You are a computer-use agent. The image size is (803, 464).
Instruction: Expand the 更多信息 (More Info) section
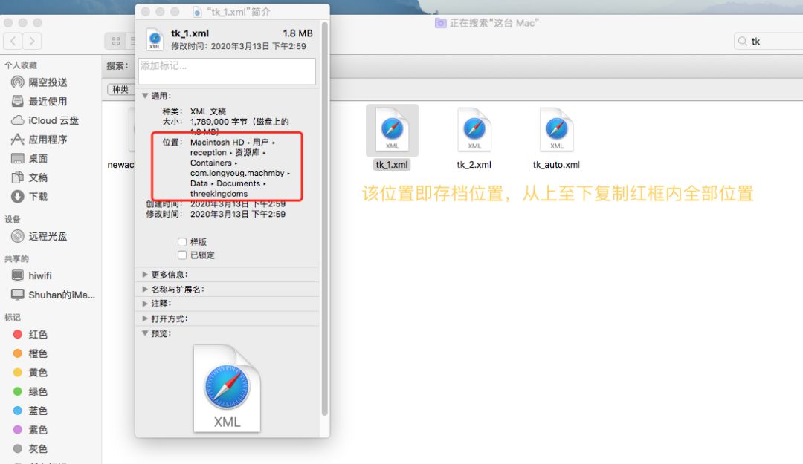(145, 275)
